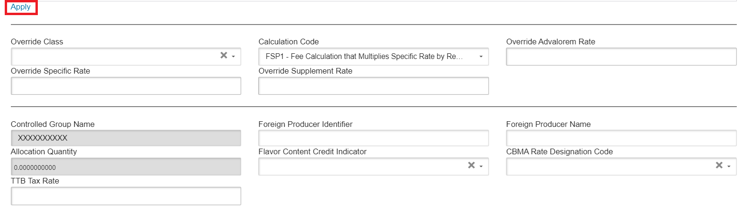
Task: Clear the Flavor Content Credit Indicator value
Action: coord(471,166)
